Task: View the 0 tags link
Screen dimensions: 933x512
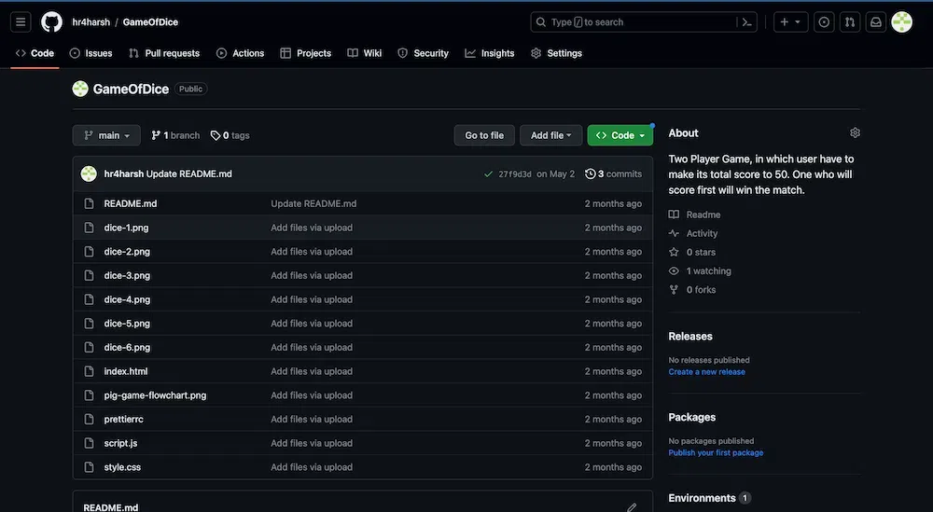Action: [x=230, y=135]
